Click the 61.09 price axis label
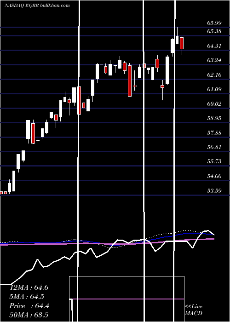230x322 pixels. [x=214, y=89]
